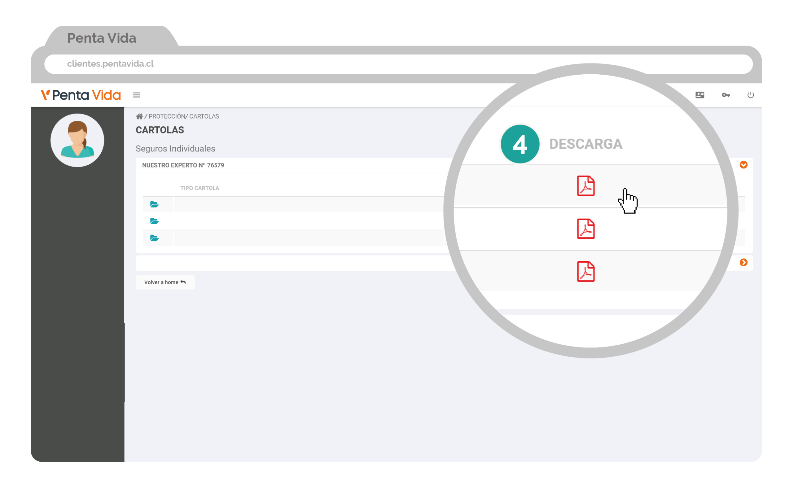Click the TIPO CARTOLA column header
793x488 pixels.
click(x=199, y=188)
